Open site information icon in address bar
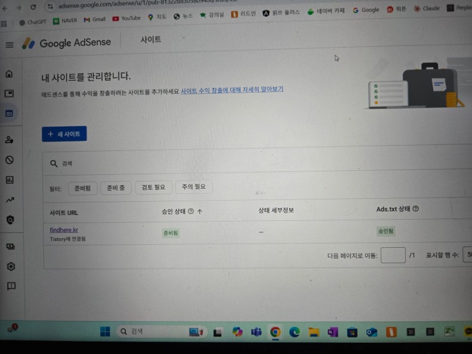Viewport: 472px width, 354px height. [x=50, y=6]
